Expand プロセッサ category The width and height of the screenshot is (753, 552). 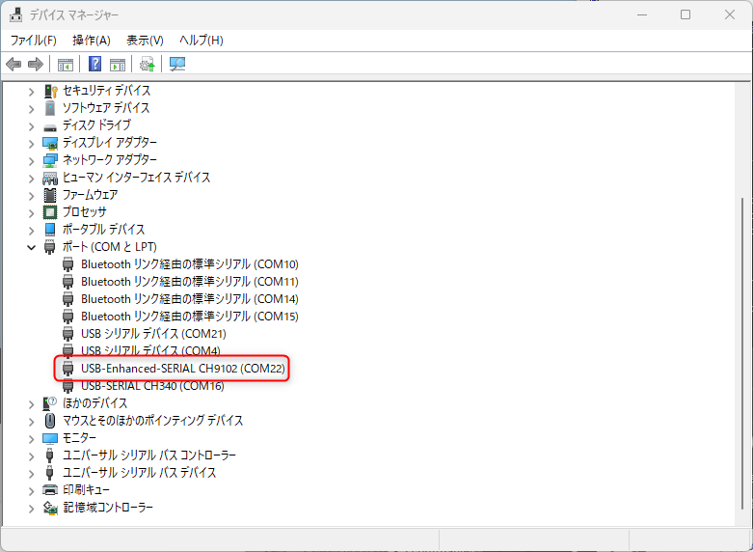pos(31,212)
